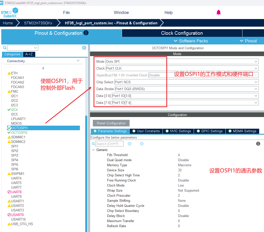Viewport: 264px width, 232px height.
Task: Click the green check icon next to OCTOSPI2
Action: (9, 132)
